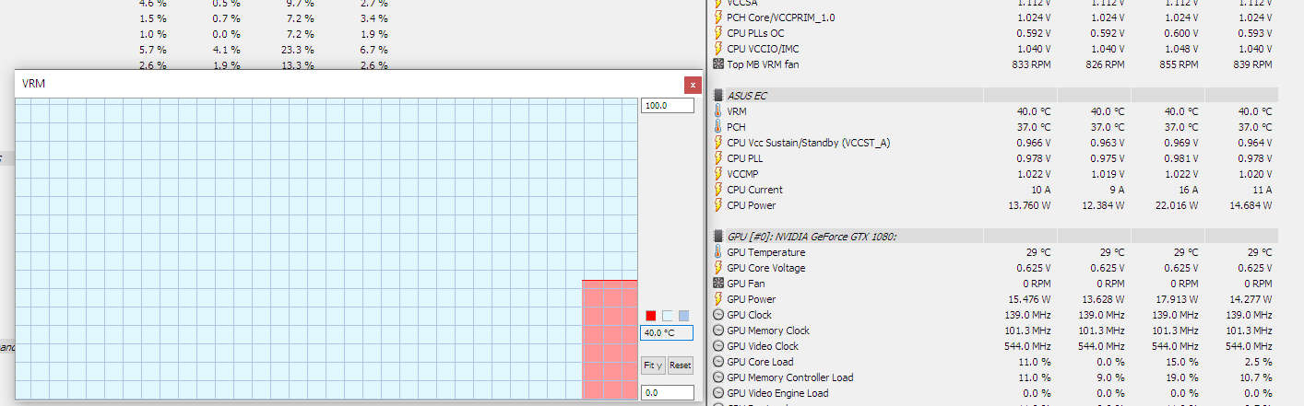This screenshot has height=406, width=1304.
Task: Select the GPU [#0]: NVIDIA GeForce GTX 1080 header
Action: (x=812, y=237)
